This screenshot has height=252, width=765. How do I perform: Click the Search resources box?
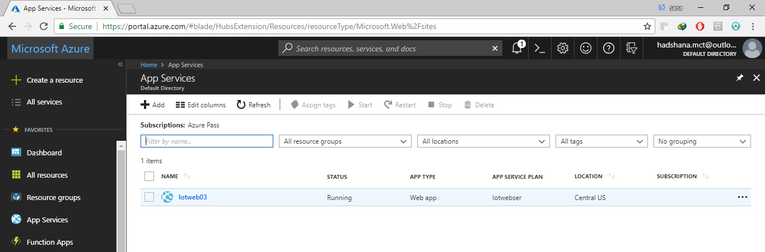pos(391,49)
